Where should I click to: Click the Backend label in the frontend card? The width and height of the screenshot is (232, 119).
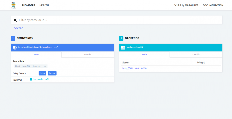tap(17, 80)
